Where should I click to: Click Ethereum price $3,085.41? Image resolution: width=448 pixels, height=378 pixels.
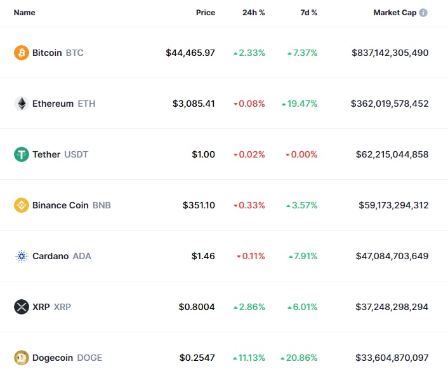click(x=194, y=104)
